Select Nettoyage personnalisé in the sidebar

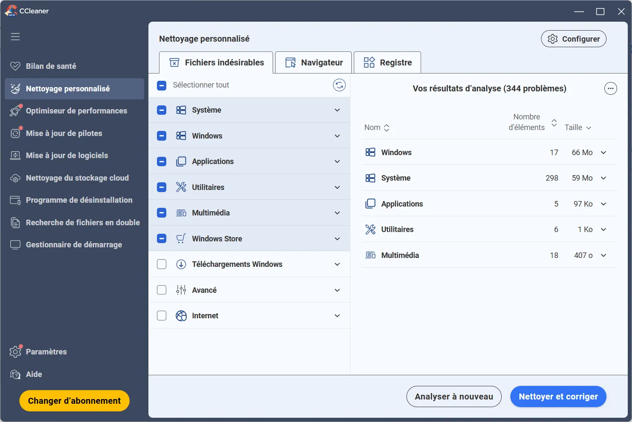[74, 88]
